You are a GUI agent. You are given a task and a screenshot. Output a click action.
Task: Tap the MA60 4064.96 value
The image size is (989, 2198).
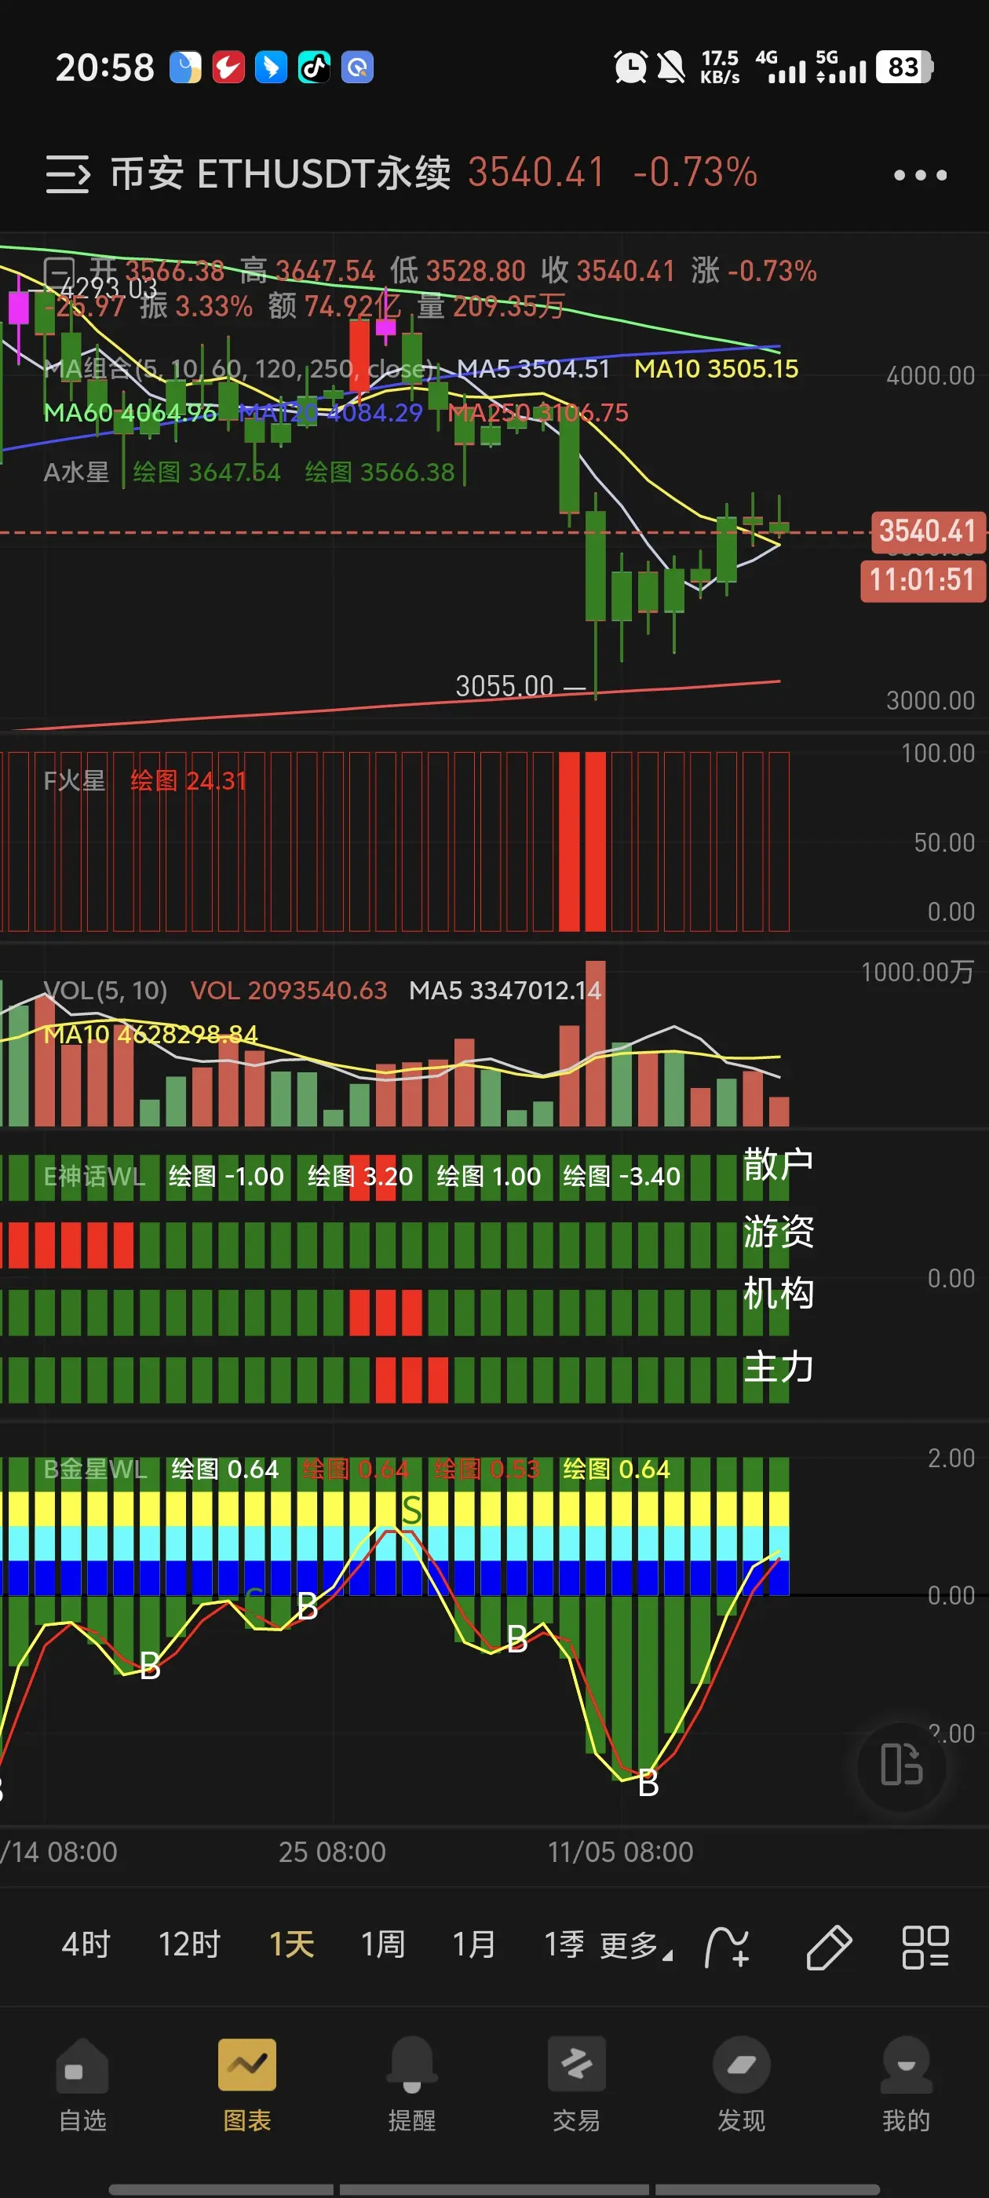[x=130, y=412]
